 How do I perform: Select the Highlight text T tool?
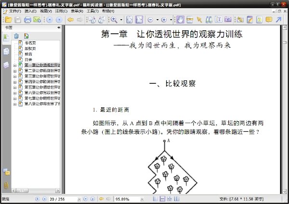(x=259, y=20)
